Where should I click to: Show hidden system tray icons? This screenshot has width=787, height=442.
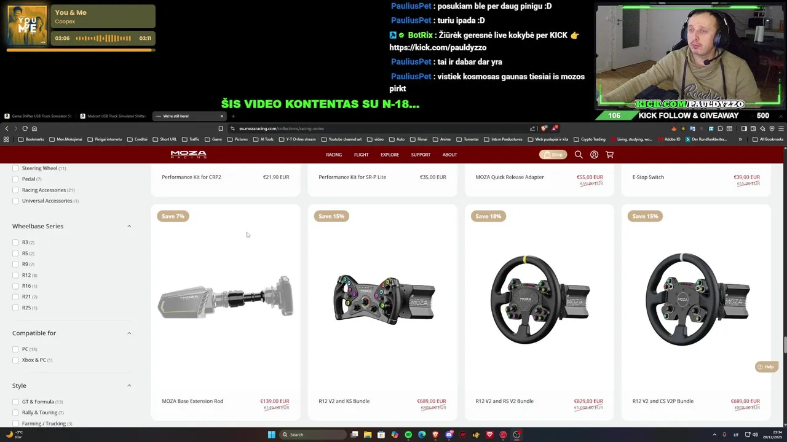[x=714, y=435]
